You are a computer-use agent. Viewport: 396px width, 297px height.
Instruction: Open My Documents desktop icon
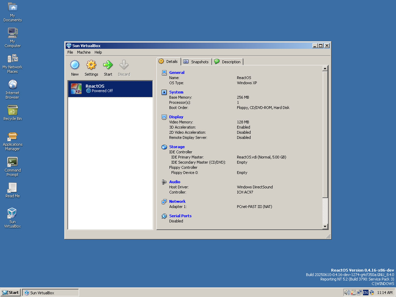[x=13, y=7]
